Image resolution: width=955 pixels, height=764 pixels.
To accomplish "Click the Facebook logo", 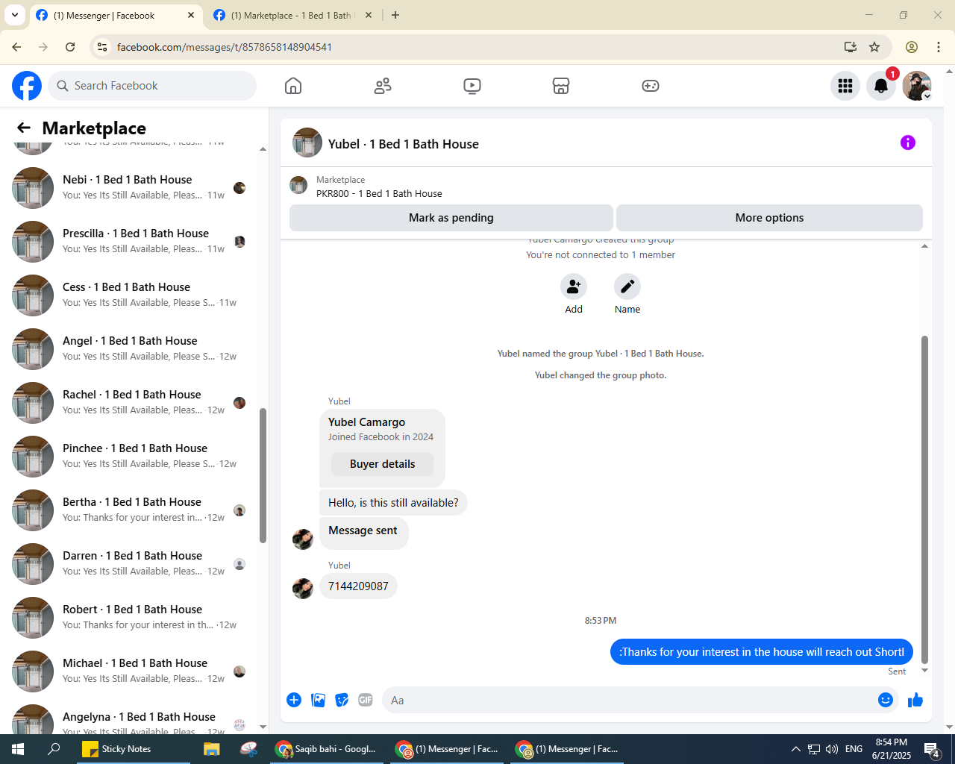I will tap(27, 86).
